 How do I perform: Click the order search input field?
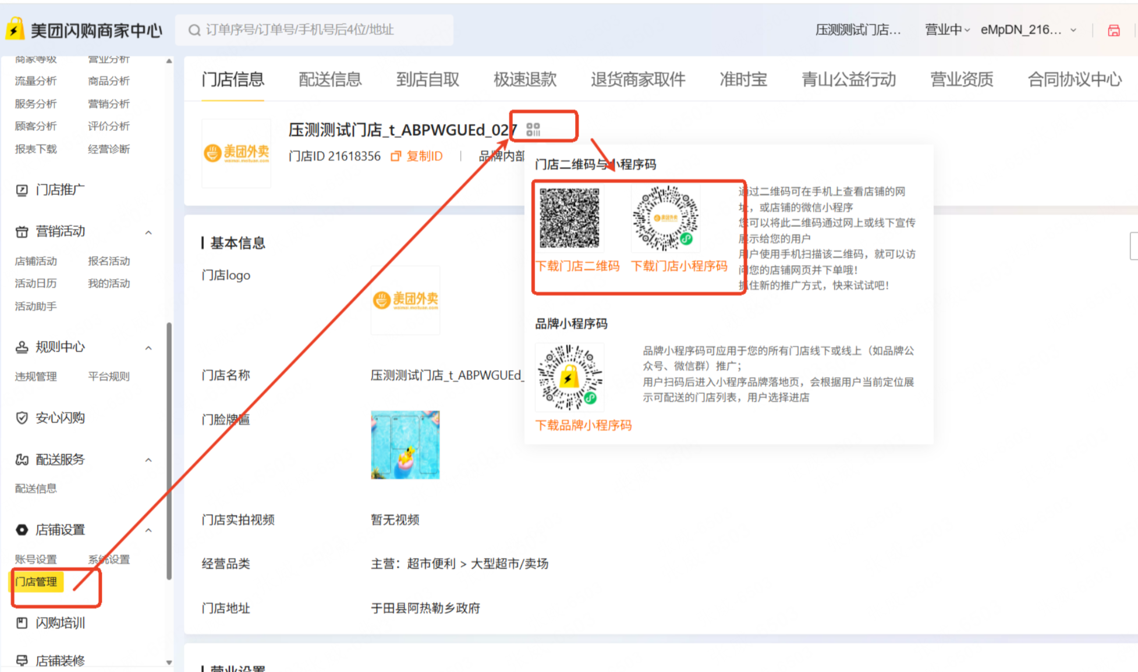pyautogui.click(x=314, y=30)
